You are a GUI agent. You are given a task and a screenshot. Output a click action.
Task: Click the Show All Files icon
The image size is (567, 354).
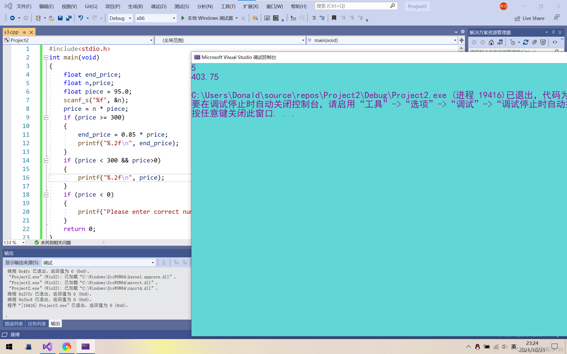point(543,42)
